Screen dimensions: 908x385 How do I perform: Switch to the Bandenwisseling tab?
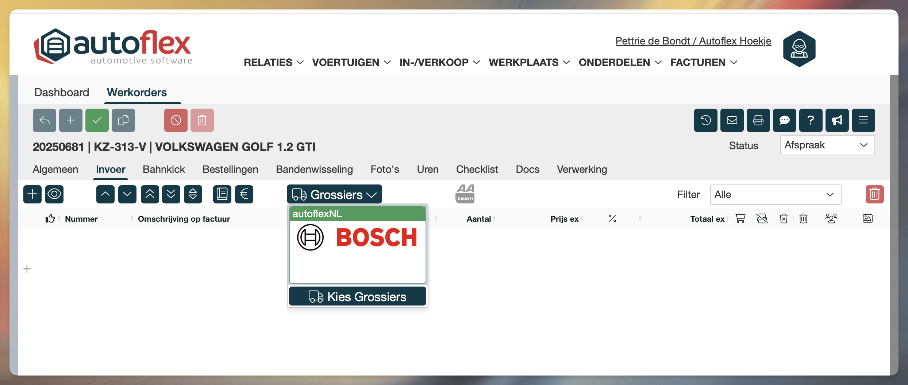314,169
